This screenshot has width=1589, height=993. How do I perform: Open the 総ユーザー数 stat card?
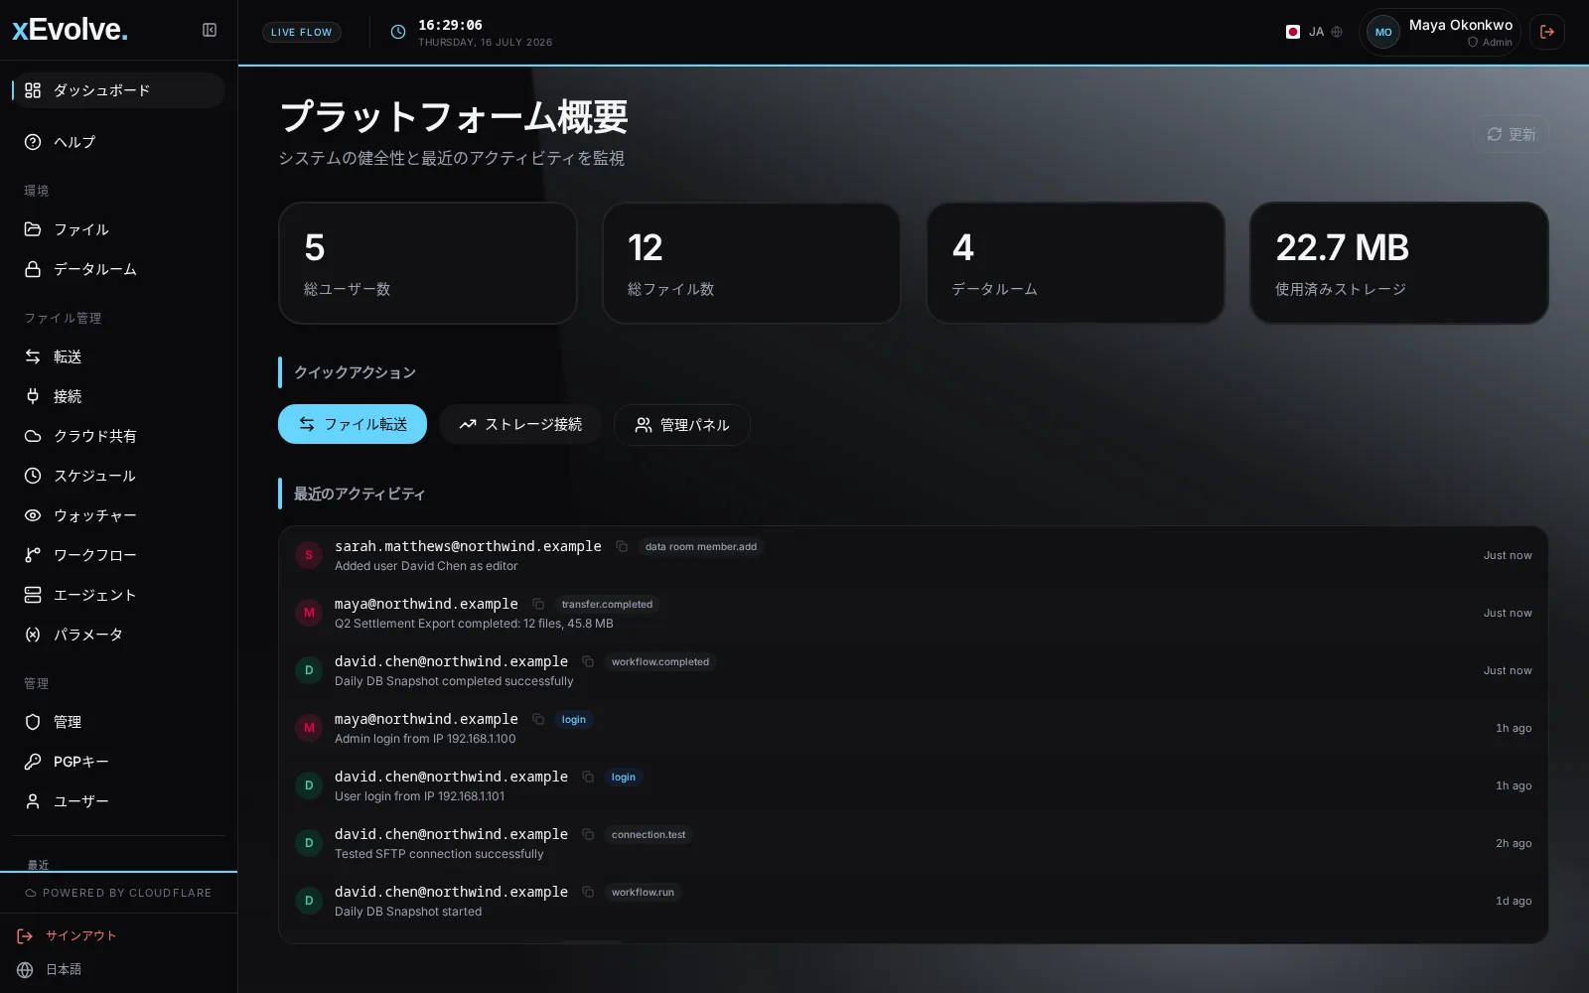428,263
